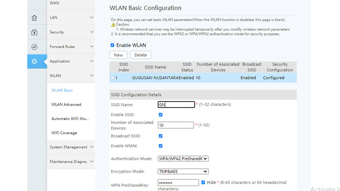Toggle the Enable WMM checkbox
Screen dimensions: 340x191
[160, 146]
